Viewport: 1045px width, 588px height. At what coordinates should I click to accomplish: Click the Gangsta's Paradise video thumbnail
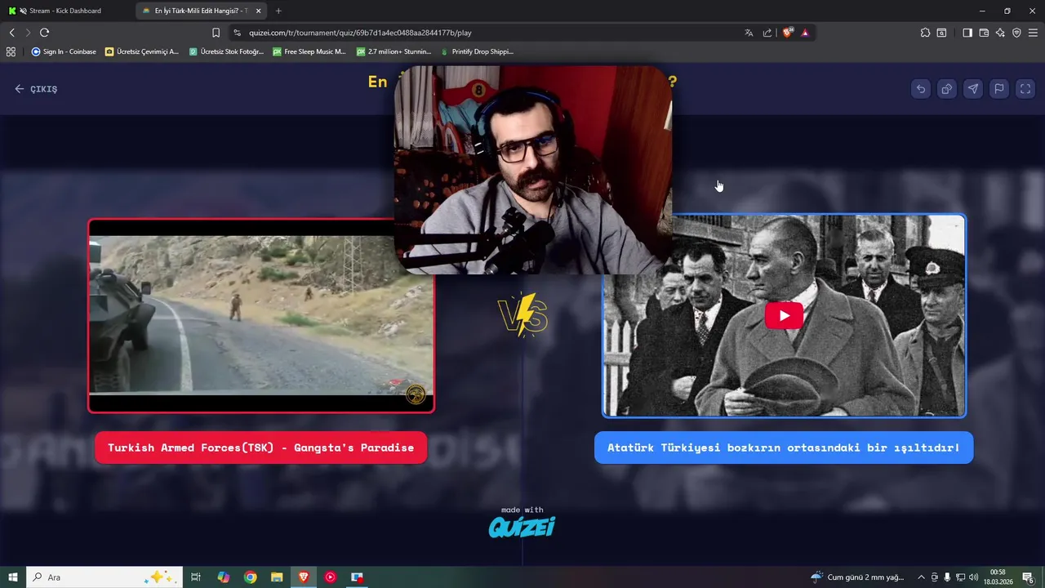[x=261, y=316]
